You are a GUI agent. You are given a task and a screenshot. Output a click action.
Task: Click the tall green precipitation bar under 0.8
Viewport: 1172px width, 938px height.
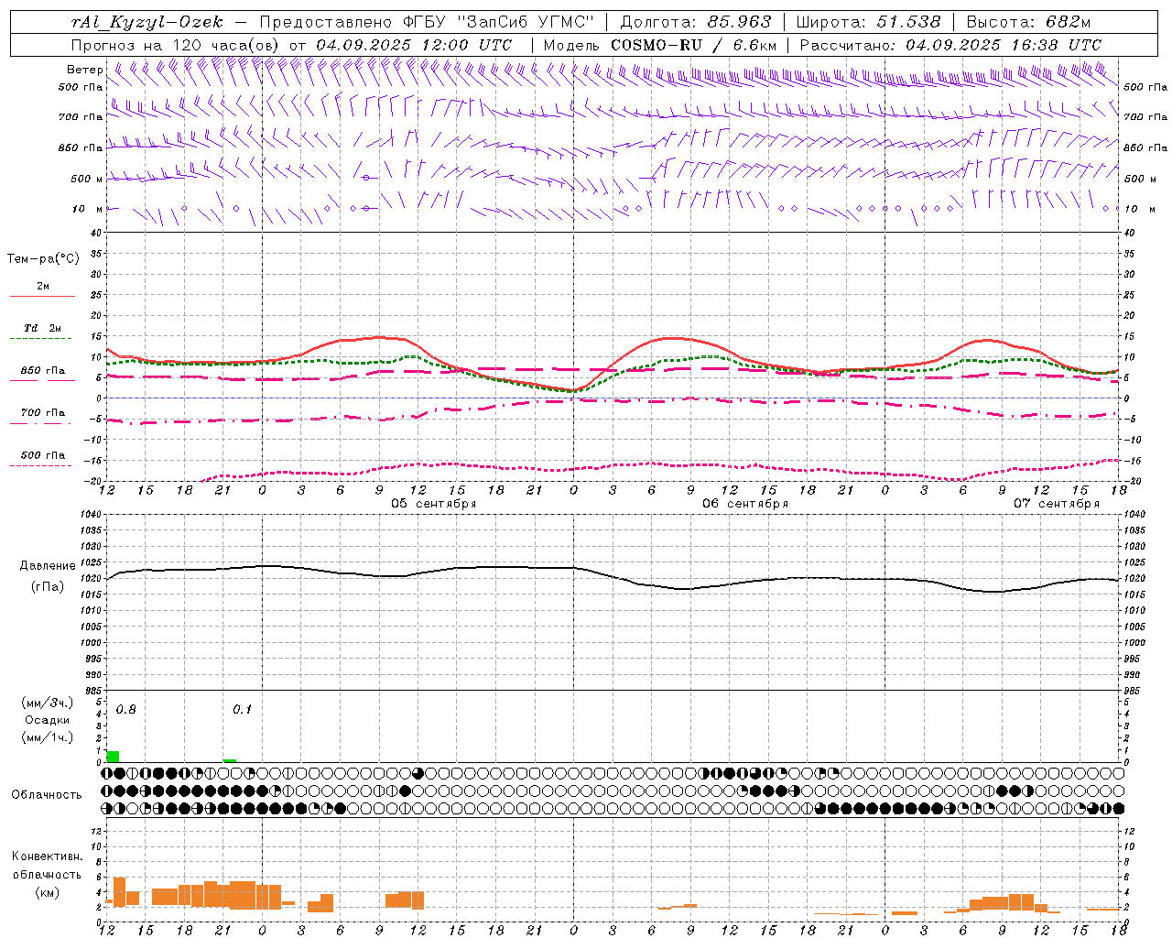pos(113,757)
